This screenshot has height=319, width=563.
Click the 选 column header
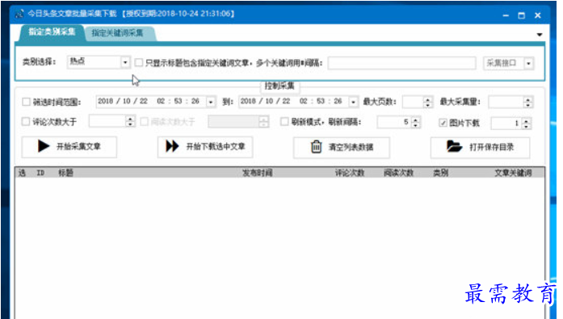click(22, 173)
